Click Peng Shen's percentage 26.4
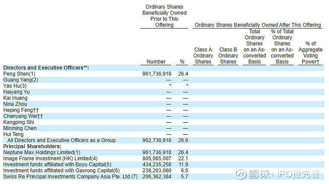 click(183, 74)
